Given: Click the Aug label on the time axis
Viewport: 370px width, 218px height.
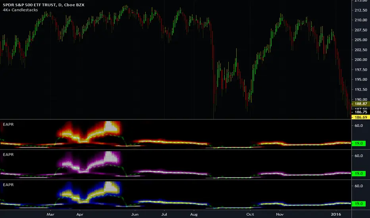Looking at the screenshot, I should pyautogui.click(x=194, y=214).
